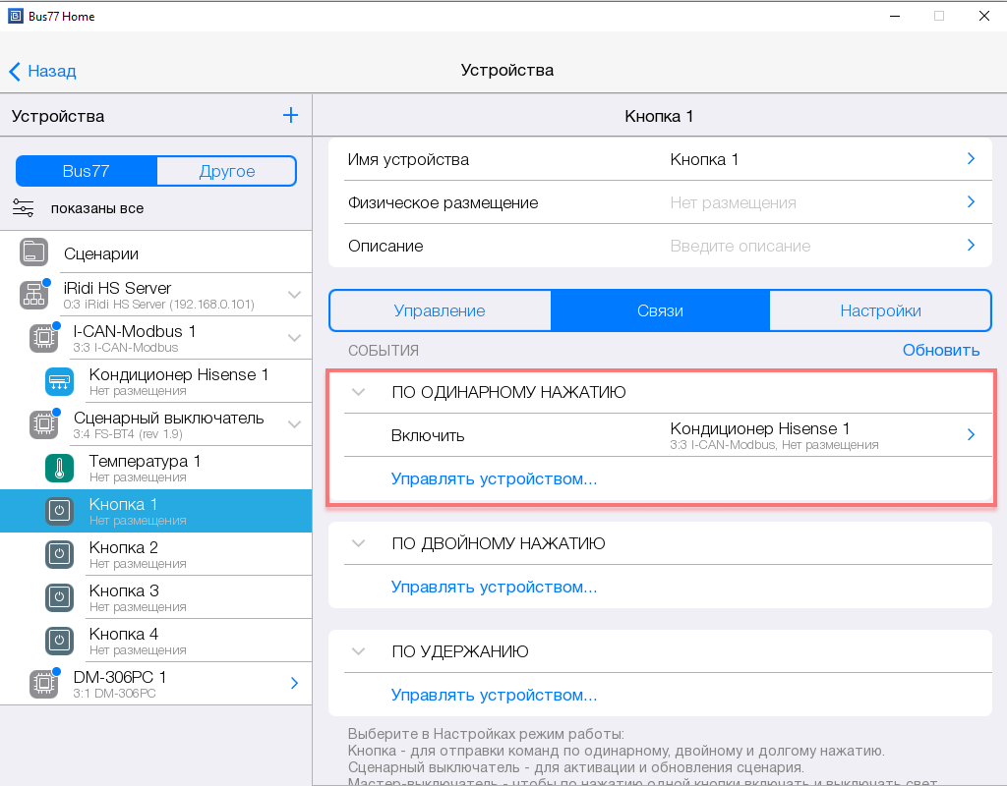Click the Кнопка 3 power icon
This screenshot has width=1007, height=786.
coord(59,597)
